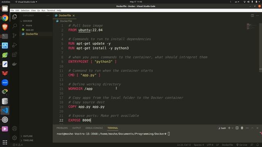Change LF end-of-line sequence

[x=217, y=145]
